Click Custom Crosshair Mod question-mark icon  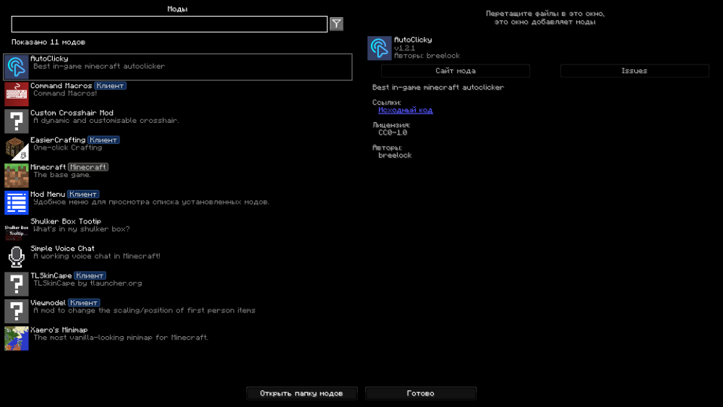(x=16, y=121)
